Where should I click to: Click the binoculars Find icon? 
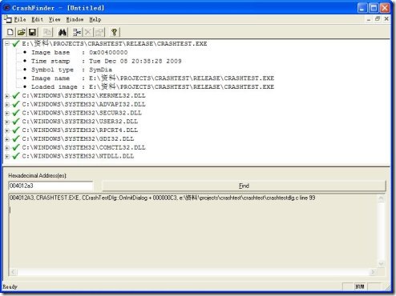click(x=63, y=32)
